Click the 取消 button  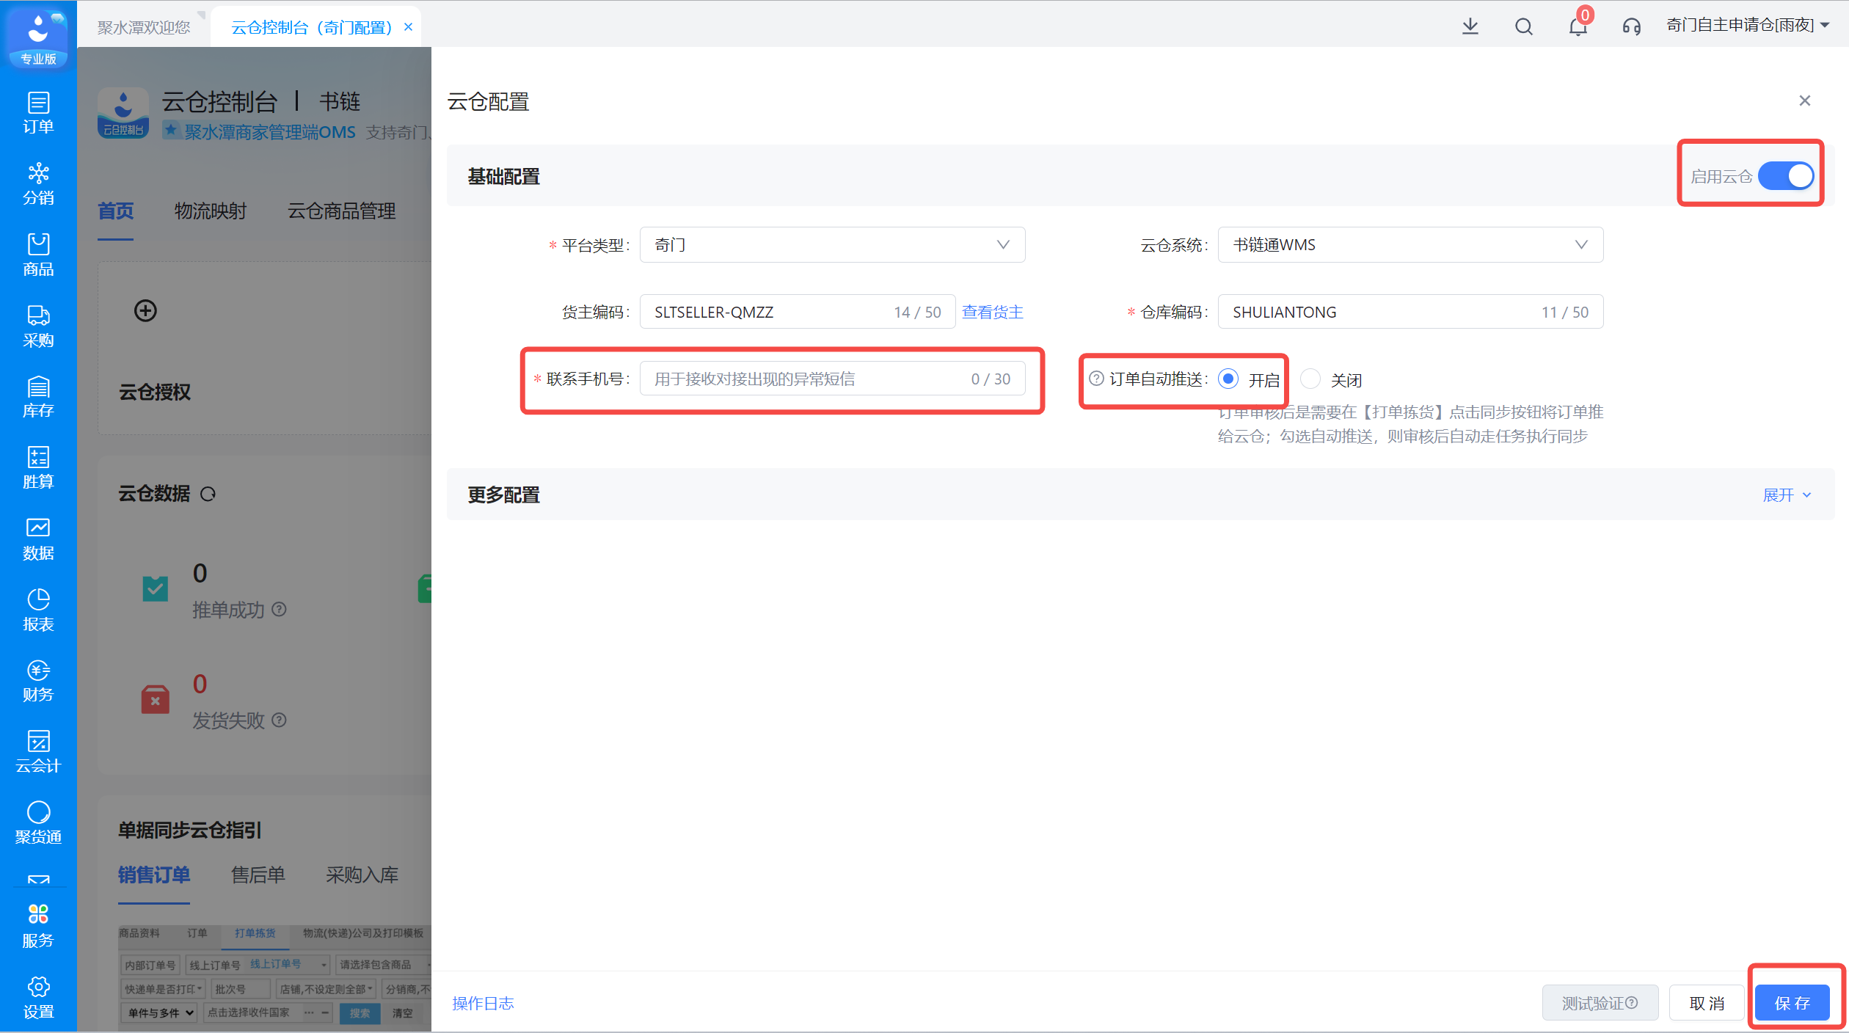coord(1707,1003)
